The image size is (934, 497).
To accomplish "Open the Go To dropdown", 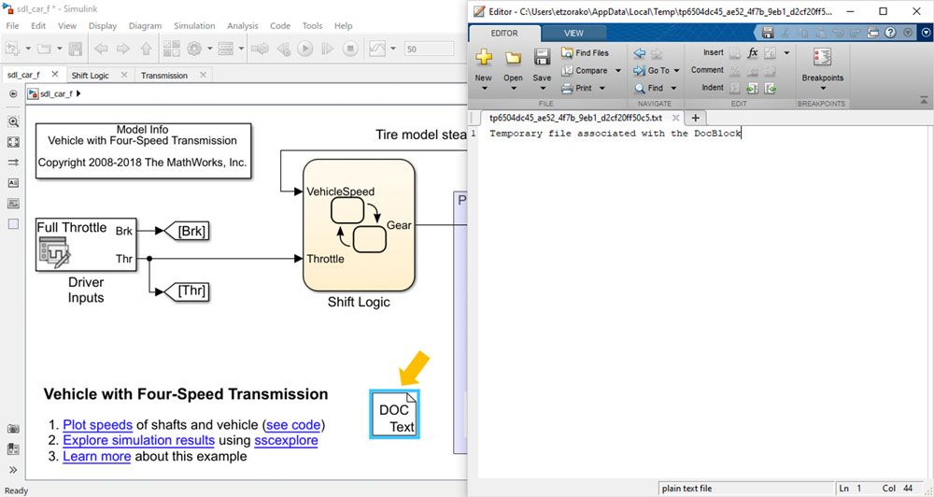I will click(x=677, y=71).
